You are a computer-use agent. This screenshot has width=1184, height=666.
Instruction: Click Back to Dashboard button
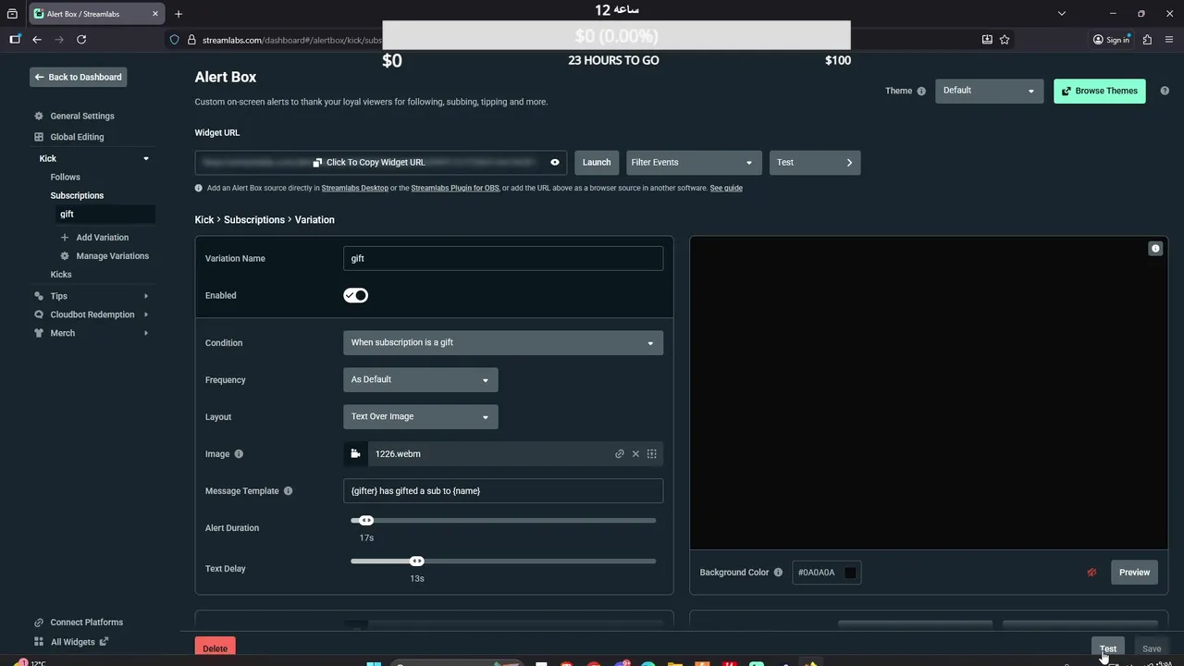[78, 77]
